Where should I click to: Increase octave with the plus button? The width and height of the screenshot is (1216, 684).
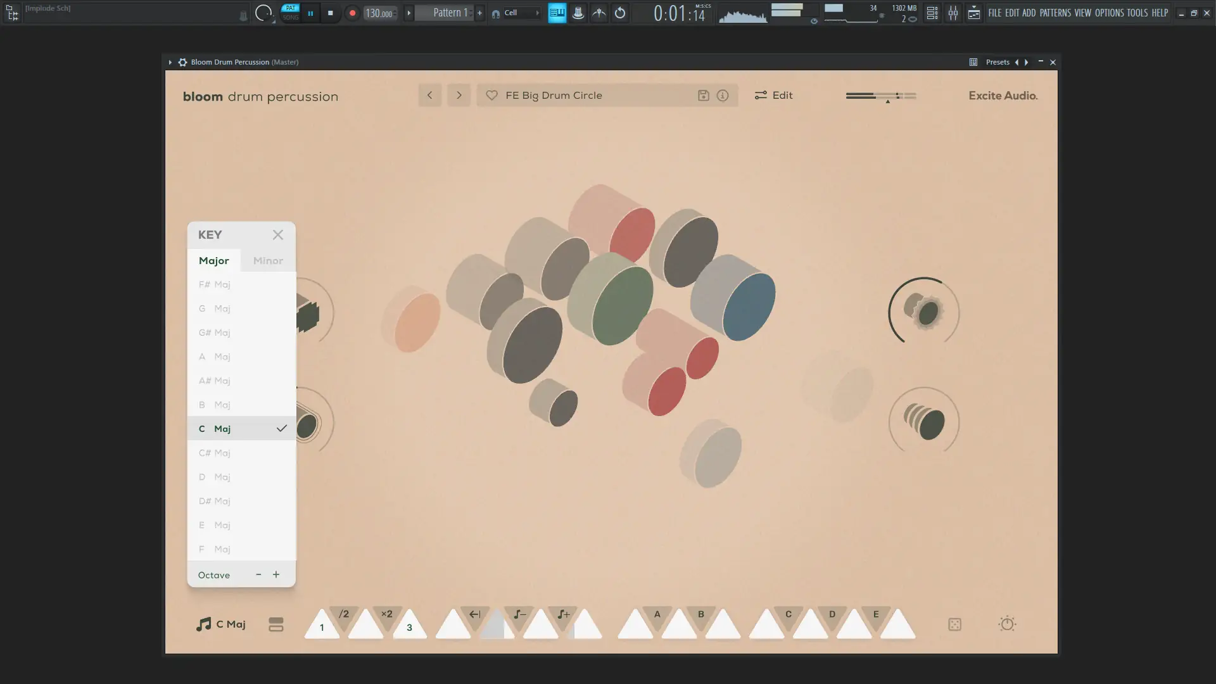point(276,575)
